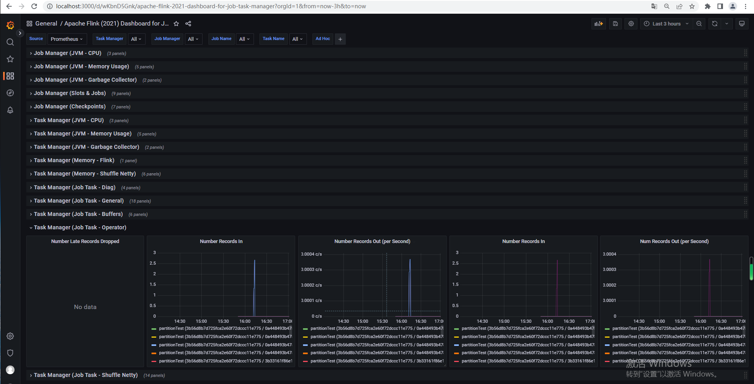Open the search dashboards icon in sidebar
The height and width of the screenshot is (384, 754).
(x=10, y=42)
